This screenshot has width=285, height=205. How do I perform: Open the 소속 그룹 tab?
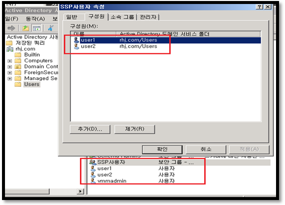coord(122,17)
